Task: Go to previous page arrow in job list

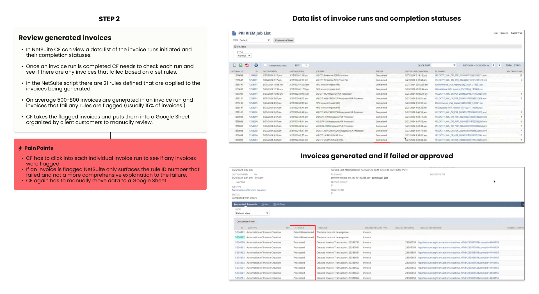Action: point(494,65)
